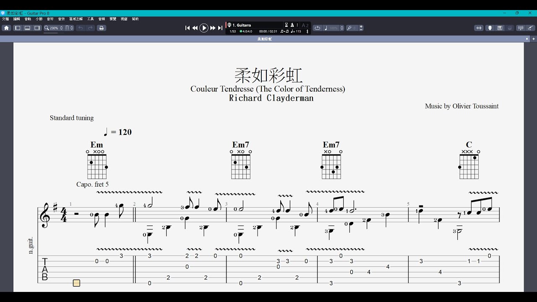Click the tempo 115 value
This screenshot has height=302, width=537.
point(296,31)
